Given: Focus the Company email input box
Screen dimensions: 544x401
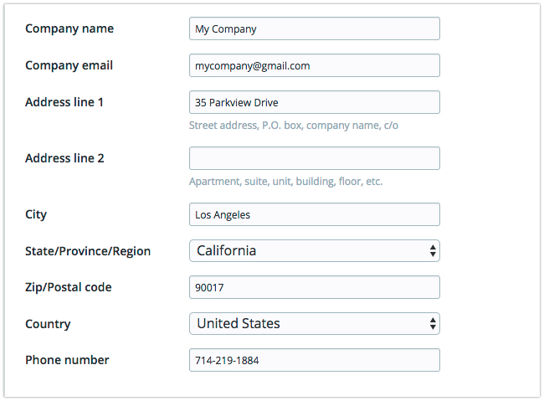Looking at the screenshot, I should [x=314, y=65].
